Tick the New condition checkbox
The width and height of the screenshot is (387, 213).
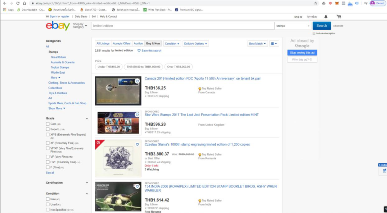(48, 199)
